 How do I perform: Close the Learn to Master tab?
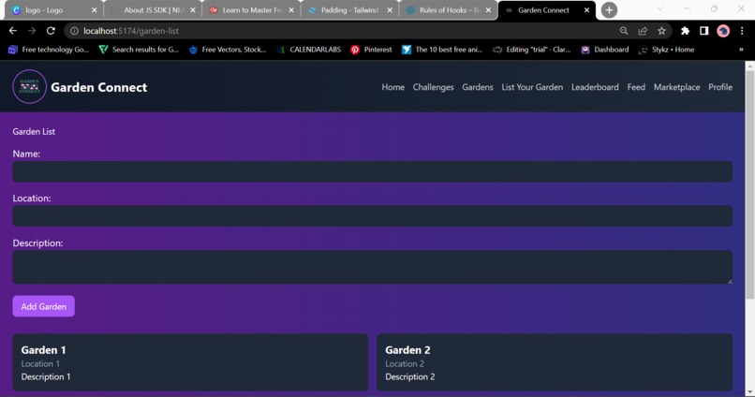(x=291, y=10)
